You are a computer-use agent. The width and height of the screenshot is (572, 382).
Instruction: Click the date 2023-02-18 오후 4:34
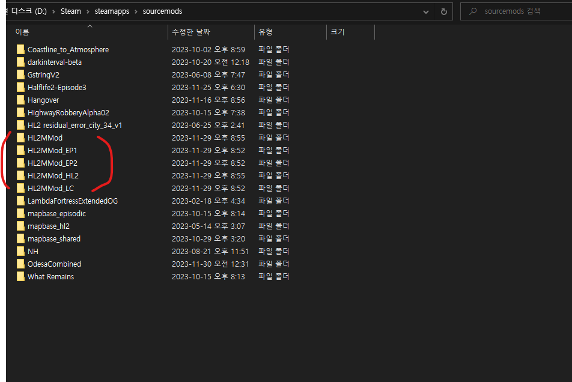tap(208, 201)
